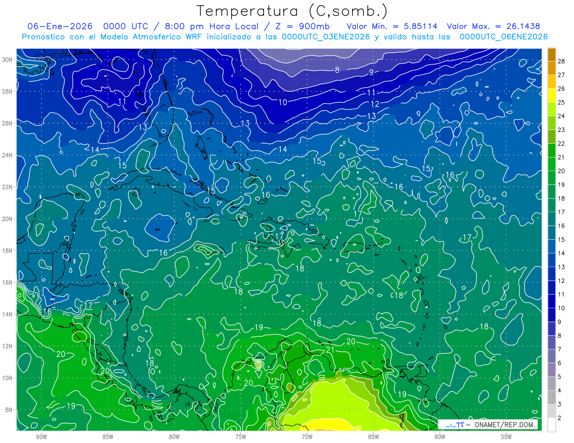
Task: Click the longitude label '80W'
Action: (174, 437)
